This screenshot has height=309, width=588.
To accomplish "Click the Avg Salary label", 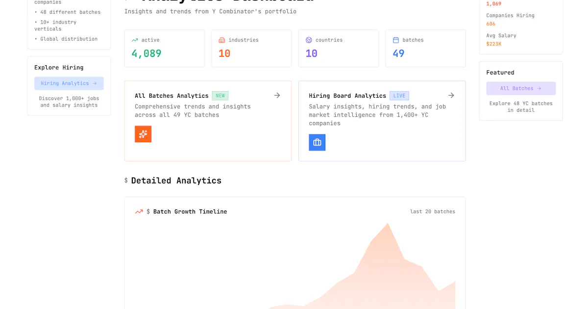I will [501, 35].
